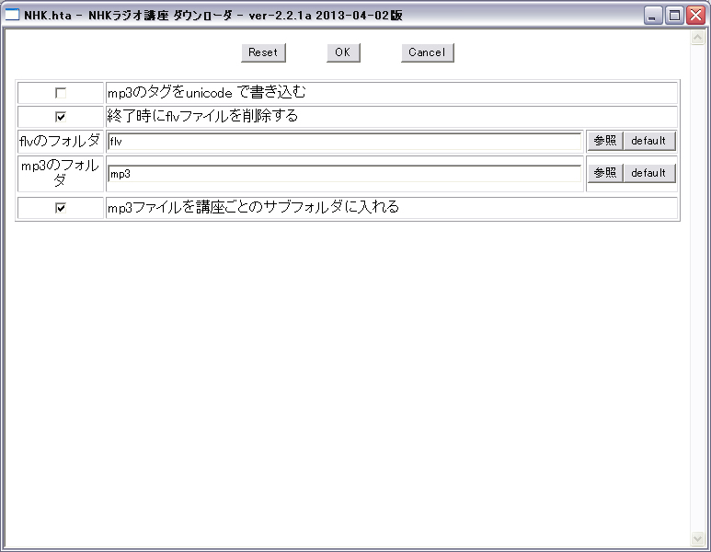711x552 pixels.
Task: Focus the mp3 folder input field
Action: click(x=345, y=174)
